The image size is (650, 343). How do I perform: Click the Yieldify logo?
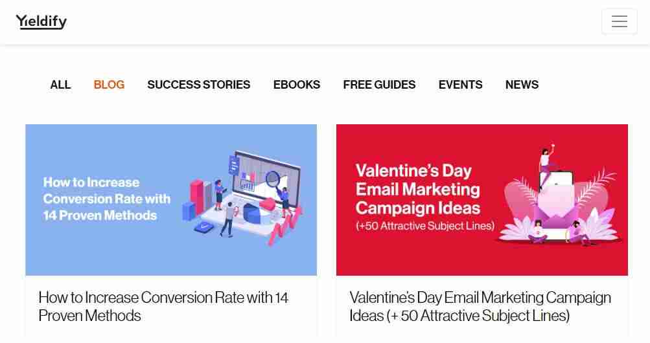41,22
